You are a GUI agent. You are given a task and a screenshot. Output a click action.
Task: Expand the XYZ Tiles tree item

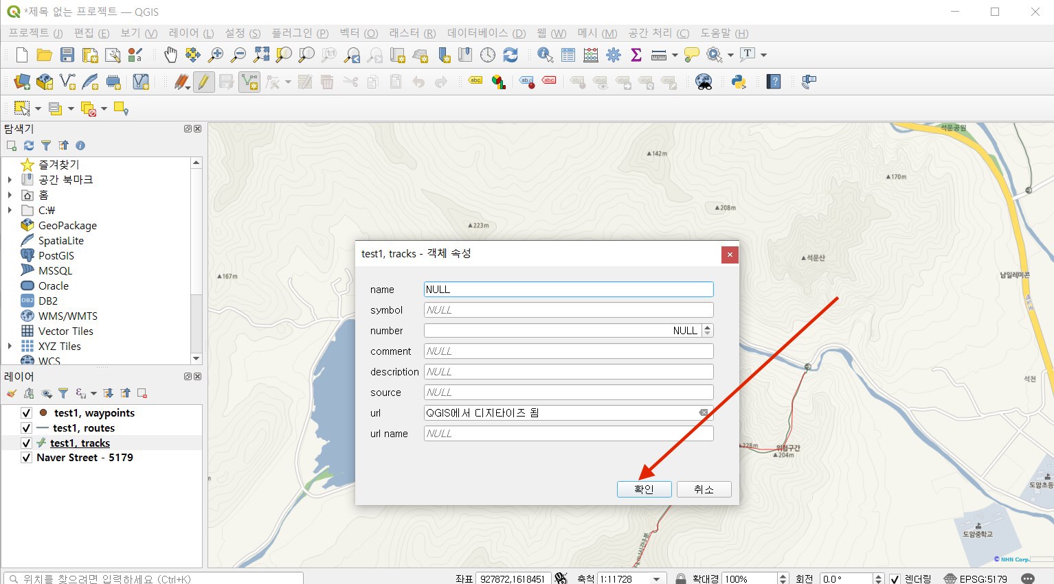10,346
